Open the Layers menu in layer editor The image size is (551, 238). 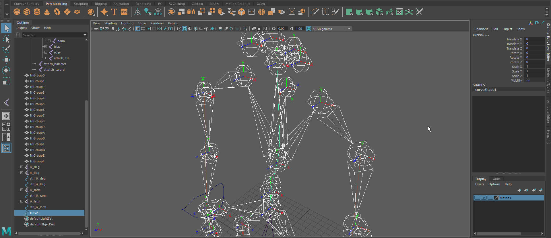coord(479,184)
